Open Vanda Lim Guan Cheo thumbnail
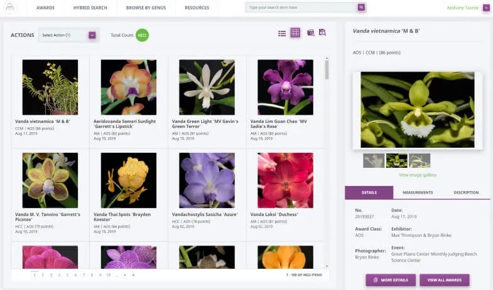The image size is (493, 290). click(x=285, y=87)
